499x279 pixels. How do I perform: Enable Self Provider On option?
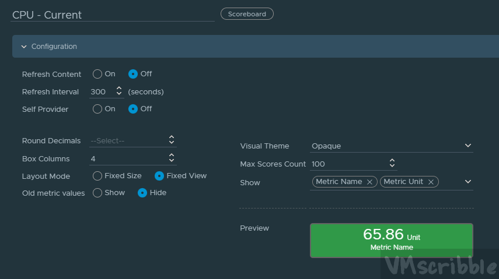(97, 109)
